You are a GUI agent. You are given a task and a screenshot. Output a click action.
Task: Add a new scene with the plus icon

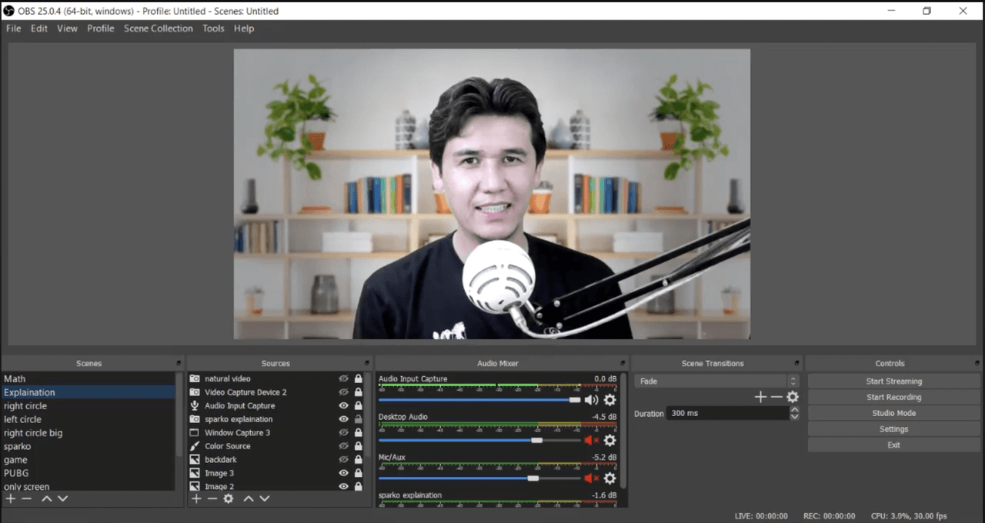click(10, 498)
